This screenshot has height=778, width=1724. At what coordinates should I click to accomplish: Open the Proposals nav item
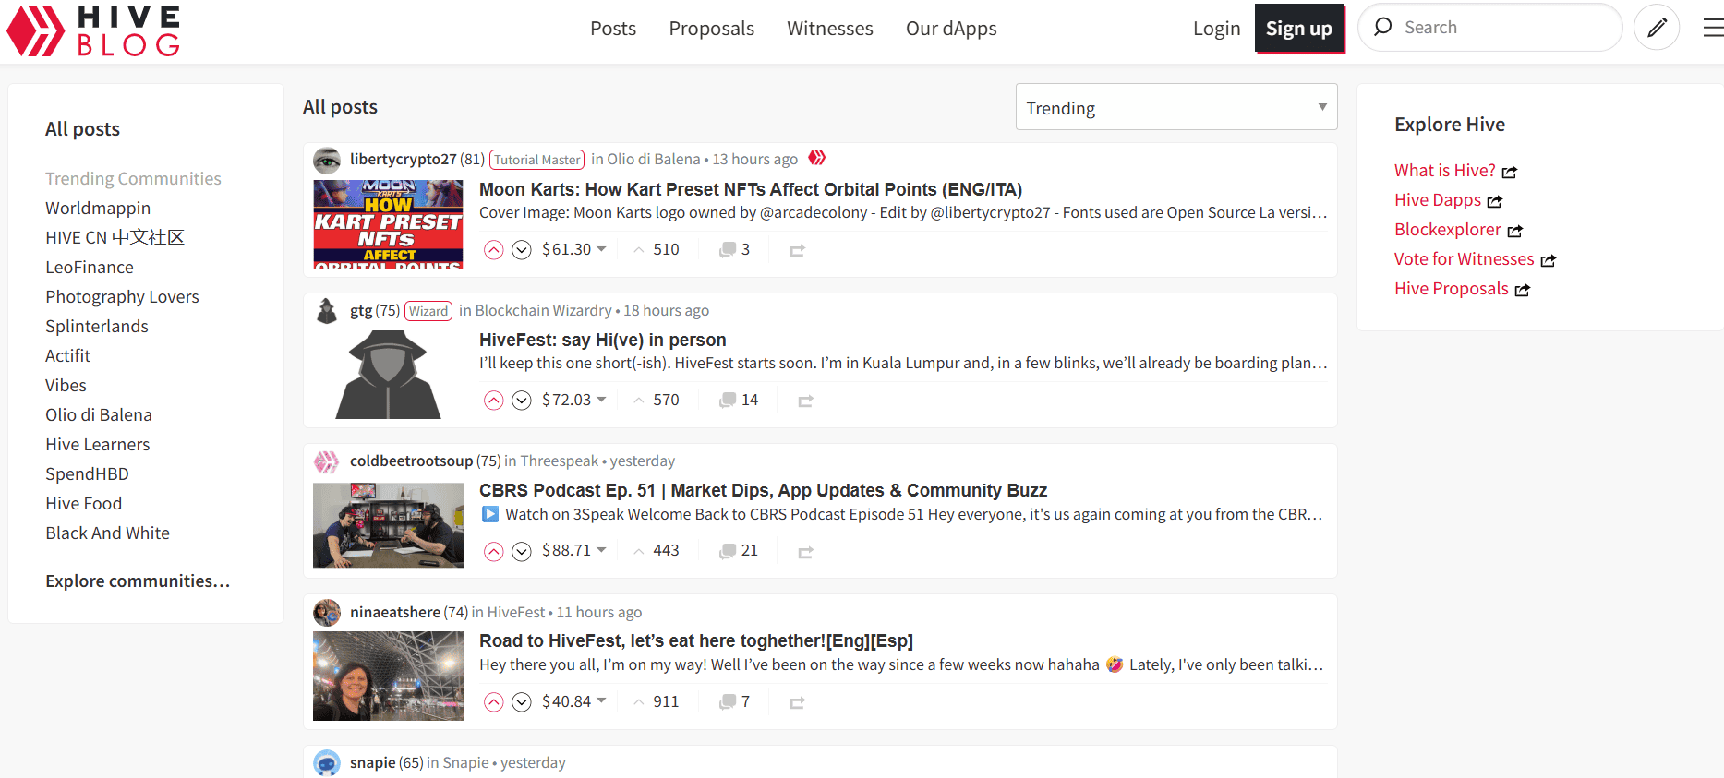711,29
